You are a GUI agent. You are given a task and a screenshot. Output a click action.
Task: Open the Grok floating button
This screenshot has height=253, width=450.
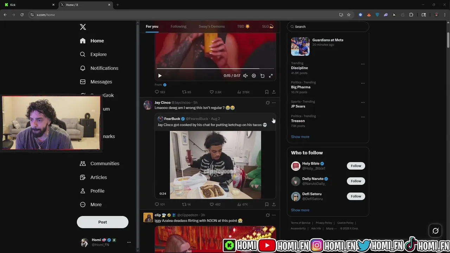[x=435, y=231]
